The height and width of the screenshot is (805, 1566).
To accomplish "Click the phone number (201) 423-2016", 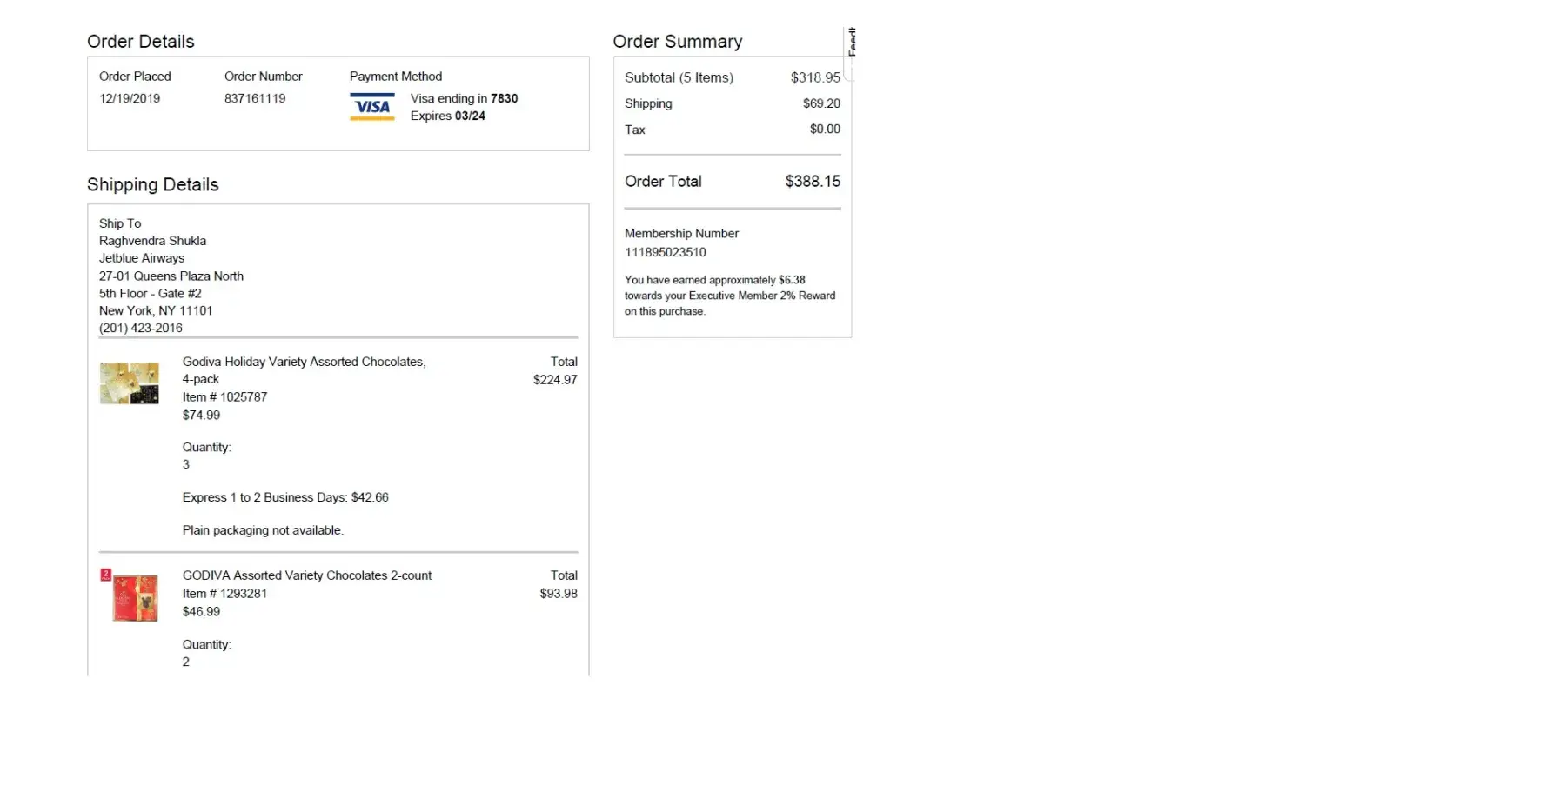I will tap(141, 328).
